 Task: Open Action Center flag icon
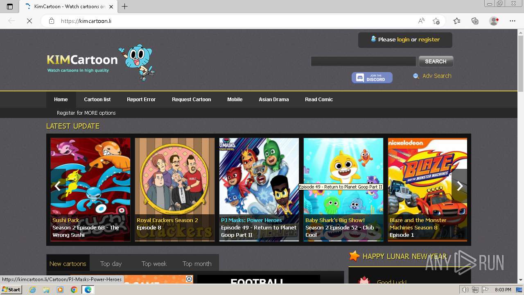tap(485, 290)
